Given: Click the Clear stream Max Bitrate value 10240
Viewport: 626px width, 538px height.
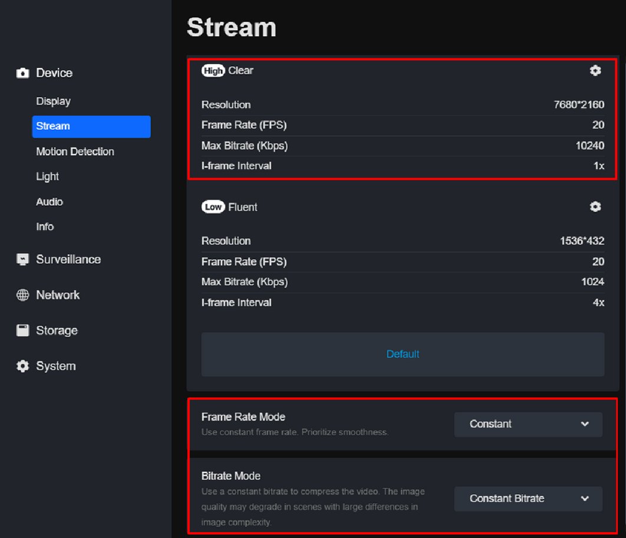Looking at the screenshot, I should (589, 145).
